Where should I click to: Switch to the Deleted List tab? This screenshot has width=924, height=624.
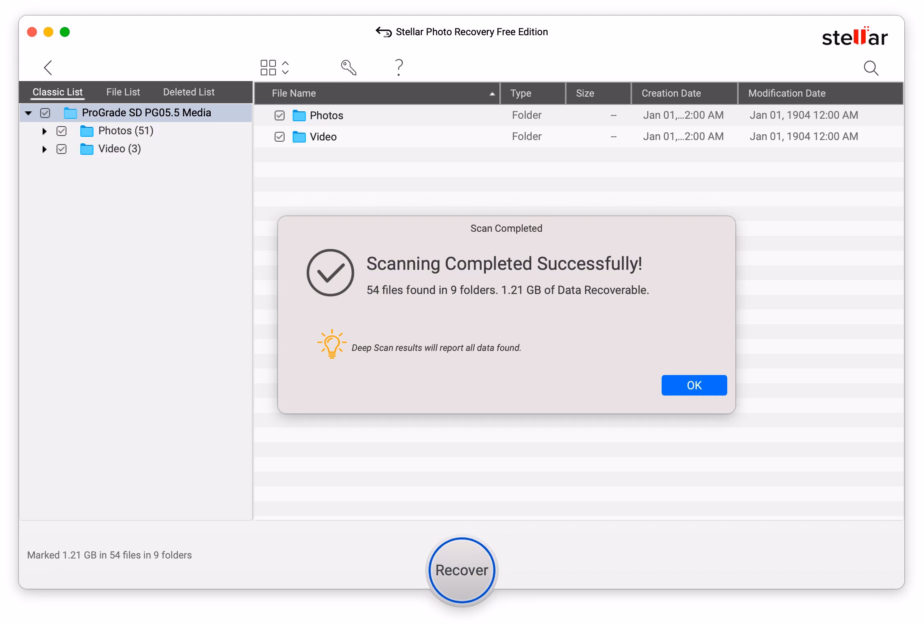coord(189,92)
